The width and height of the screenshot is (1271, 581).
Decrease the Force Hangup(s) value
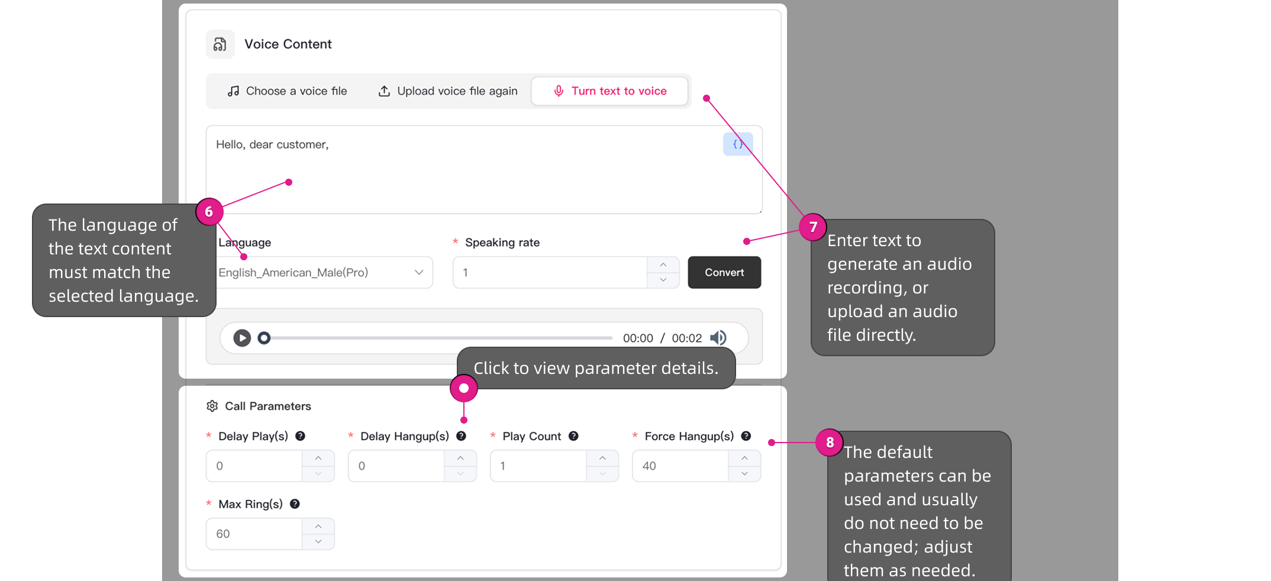744,474
